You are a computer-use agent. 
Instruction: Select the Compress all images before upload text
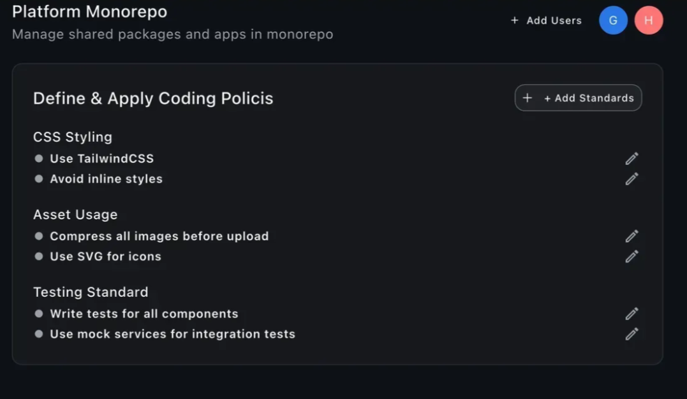[x=159, y=236]
